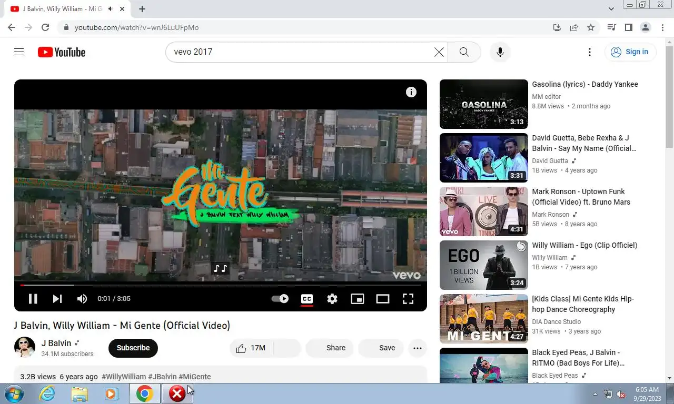Like the video (17M)
The image size is (674, 404).
(251, 348)
